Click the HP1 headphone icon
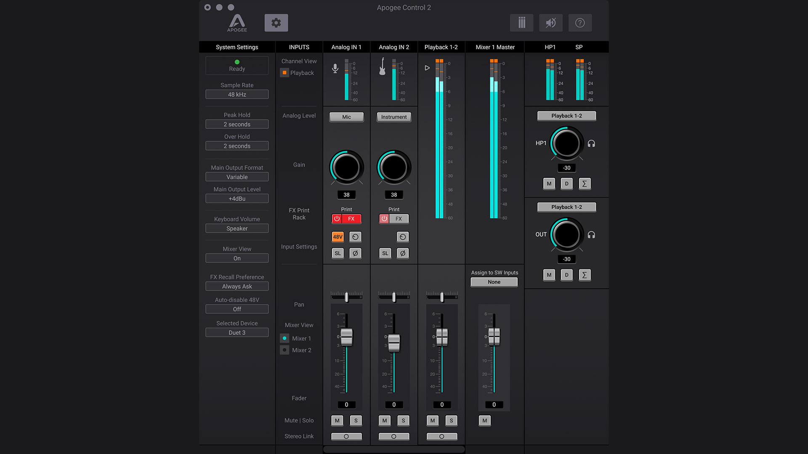 pyautogui.click(x=591, y=143)
